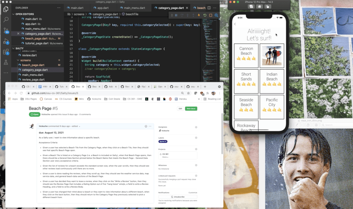Switch to the app.dart editor tab

point(100,8)
